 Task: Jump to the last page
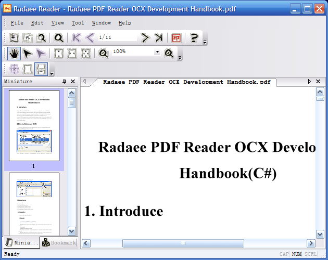159,38
